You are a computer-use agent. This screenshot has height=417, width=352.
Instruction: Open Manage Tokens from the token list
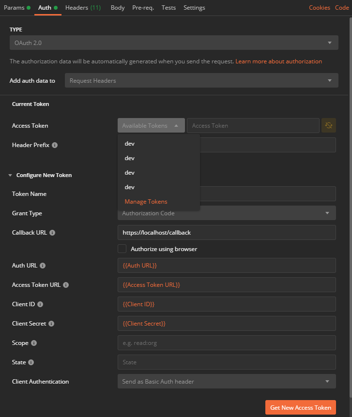[x=146, y=202]
